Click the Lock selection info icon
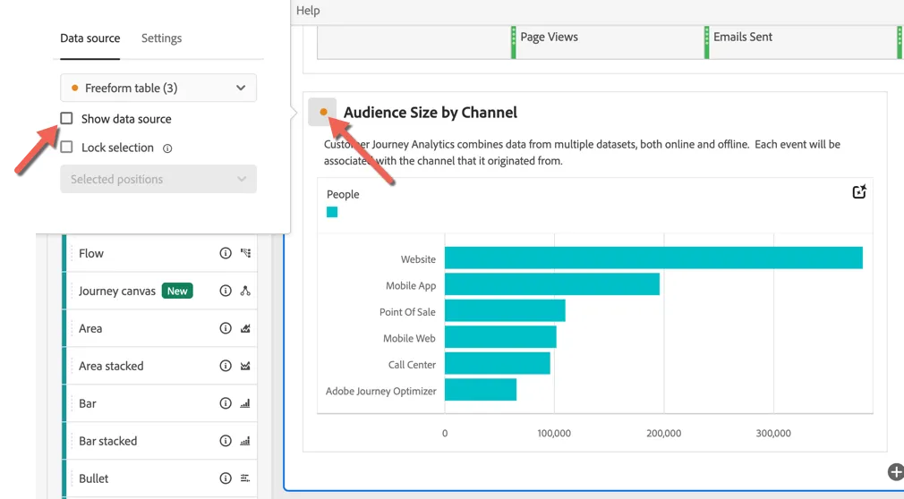 [x=167, y=148]
